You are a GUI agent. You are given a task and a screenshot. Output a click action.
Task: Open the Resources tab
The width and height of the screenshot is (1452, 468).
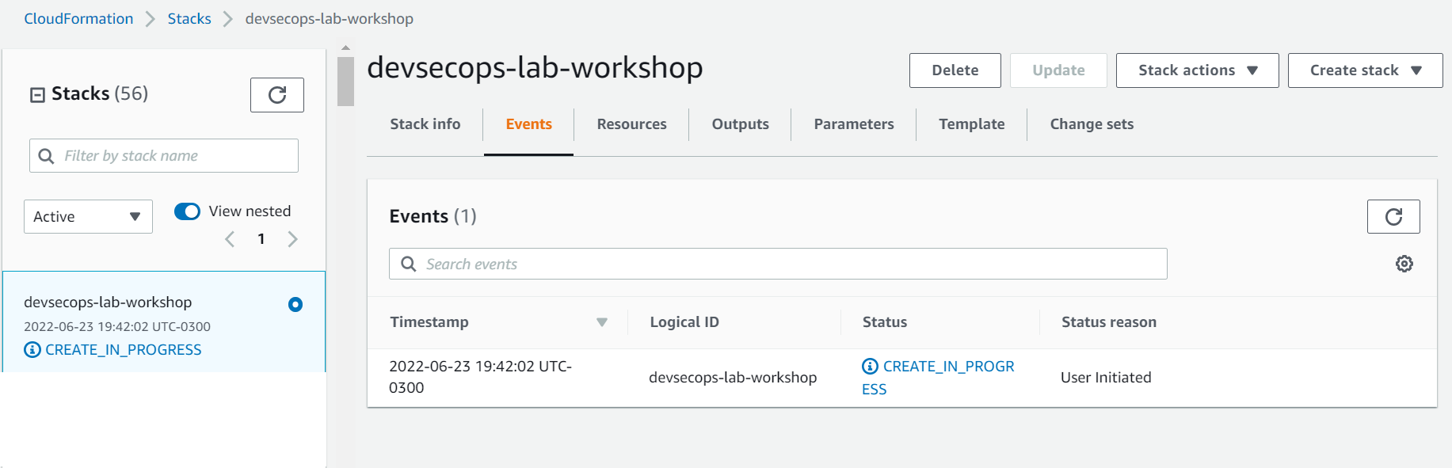[x=631, y=124]
